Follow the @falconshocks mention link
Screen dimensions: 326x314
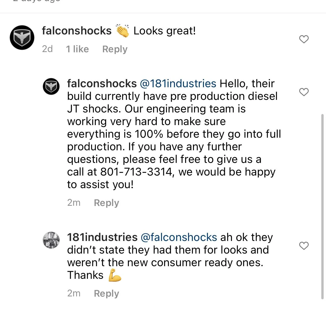tap(179, 237)
